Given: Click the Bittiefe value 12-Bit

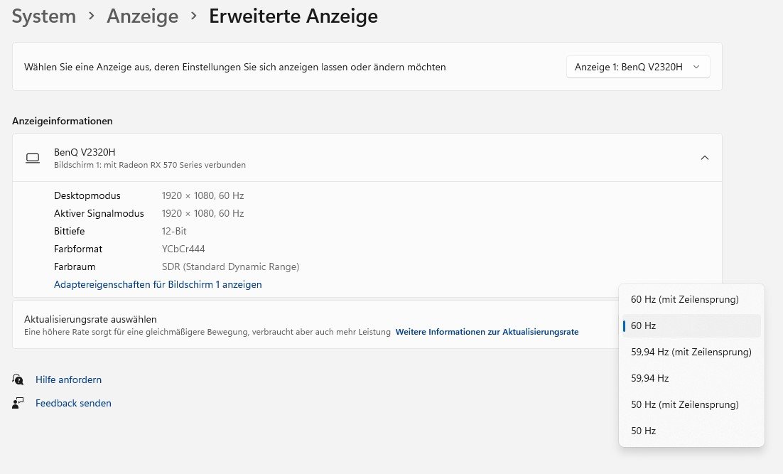Looking at the screenshot, I should pos(174,231).
